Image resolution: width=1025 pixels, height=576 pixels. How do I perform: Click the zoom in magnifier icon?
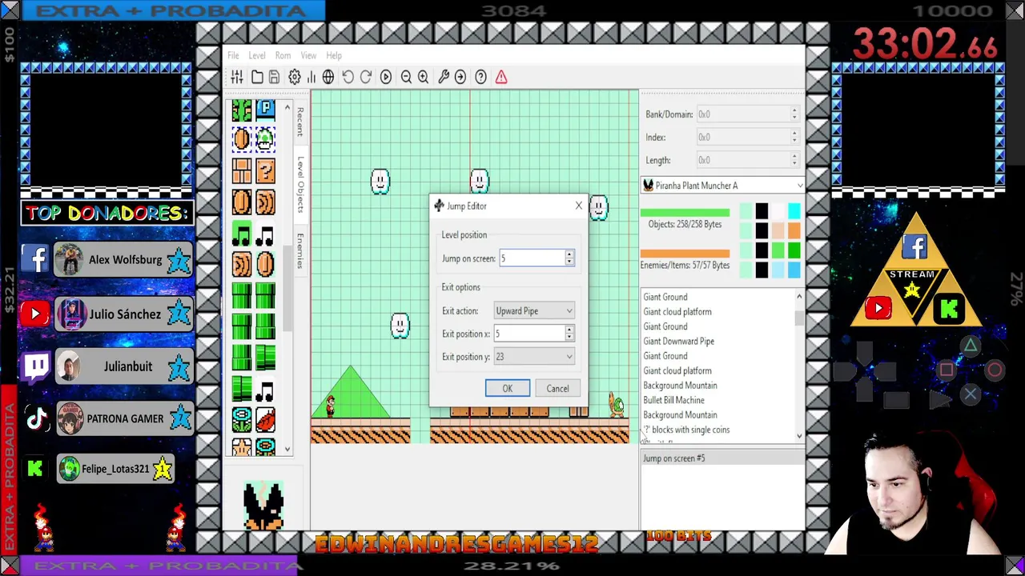[x=423, y=77]
